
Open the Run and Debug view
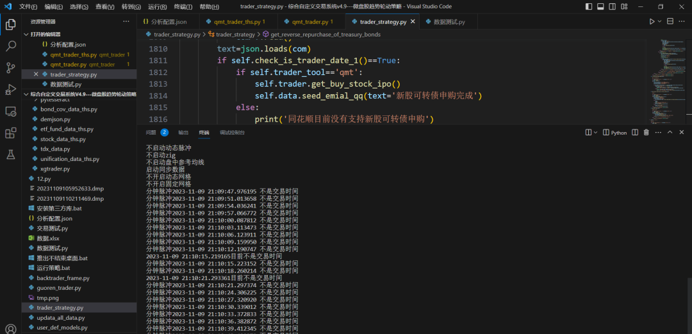coord(11,89)
